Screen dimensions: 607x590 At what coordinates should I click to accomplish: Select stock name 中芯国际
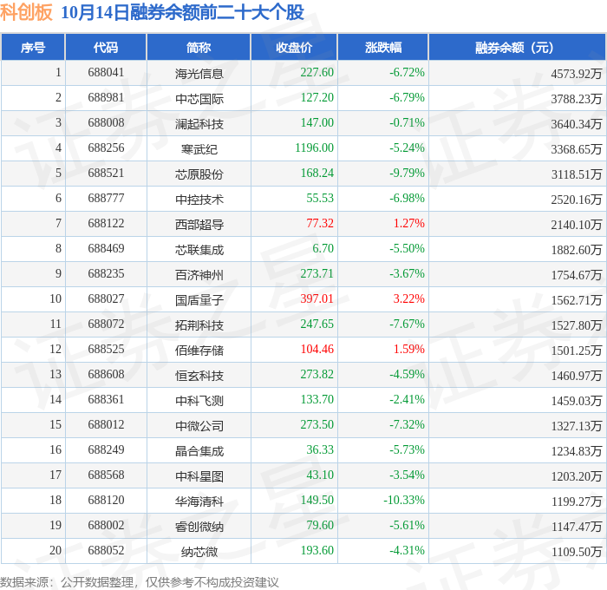click(199, 98)
